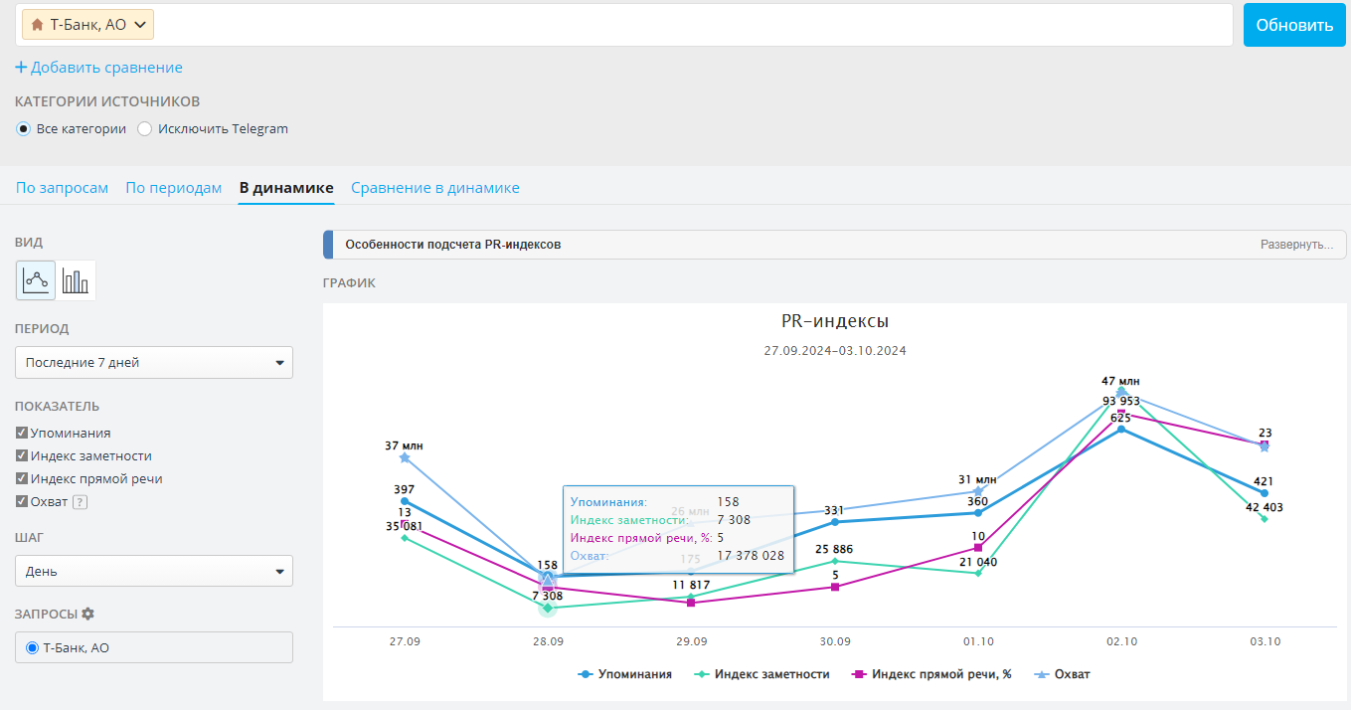The width and height of the screenshot is (1351, 710).
Task: Click the plus icon for Добавить сравнение
Action: tap(21, 68)
